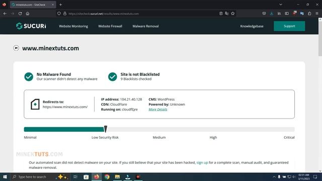This screenshot has height=181, width=322.
Task: Click the redirect URL https://www.minextuts.com/
Action: [65, 107]
